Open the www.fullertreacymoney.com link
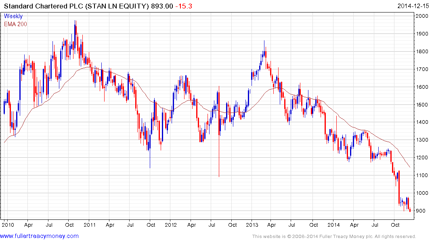Viewport: 434px width, 242px height. point(39,236)
